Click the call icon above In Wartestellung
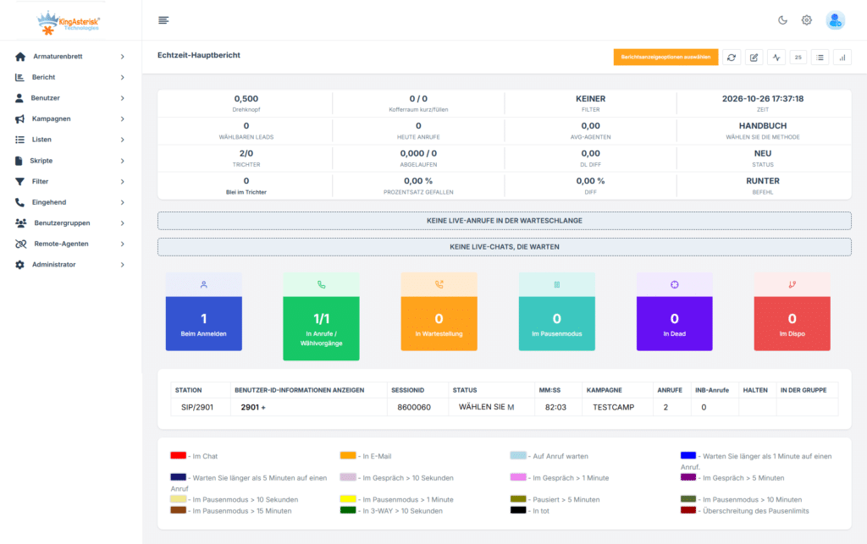Image resolution: width=867 pixels, height=544 pixels. [x=439, y=285]
